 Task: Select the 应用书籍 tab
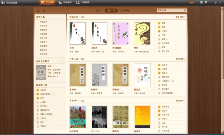coord(124,11)
